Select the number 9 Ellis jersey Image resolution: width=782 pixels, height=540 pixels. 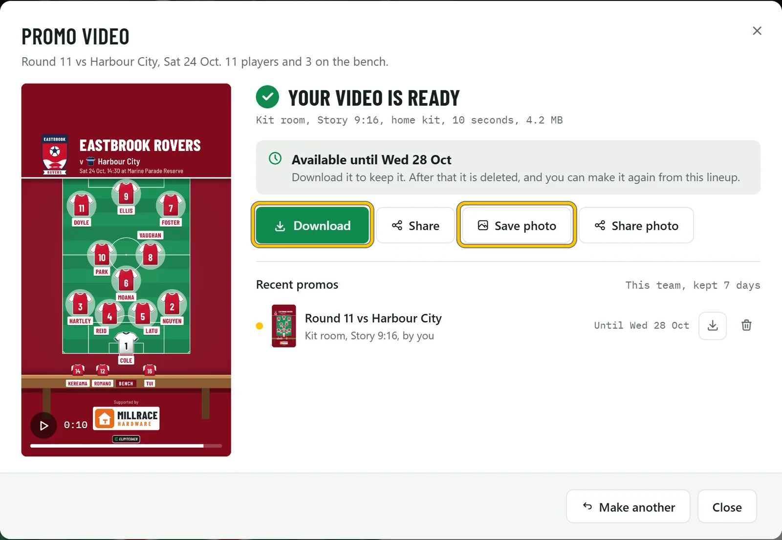pyautogui.click(x=126, y=194)
